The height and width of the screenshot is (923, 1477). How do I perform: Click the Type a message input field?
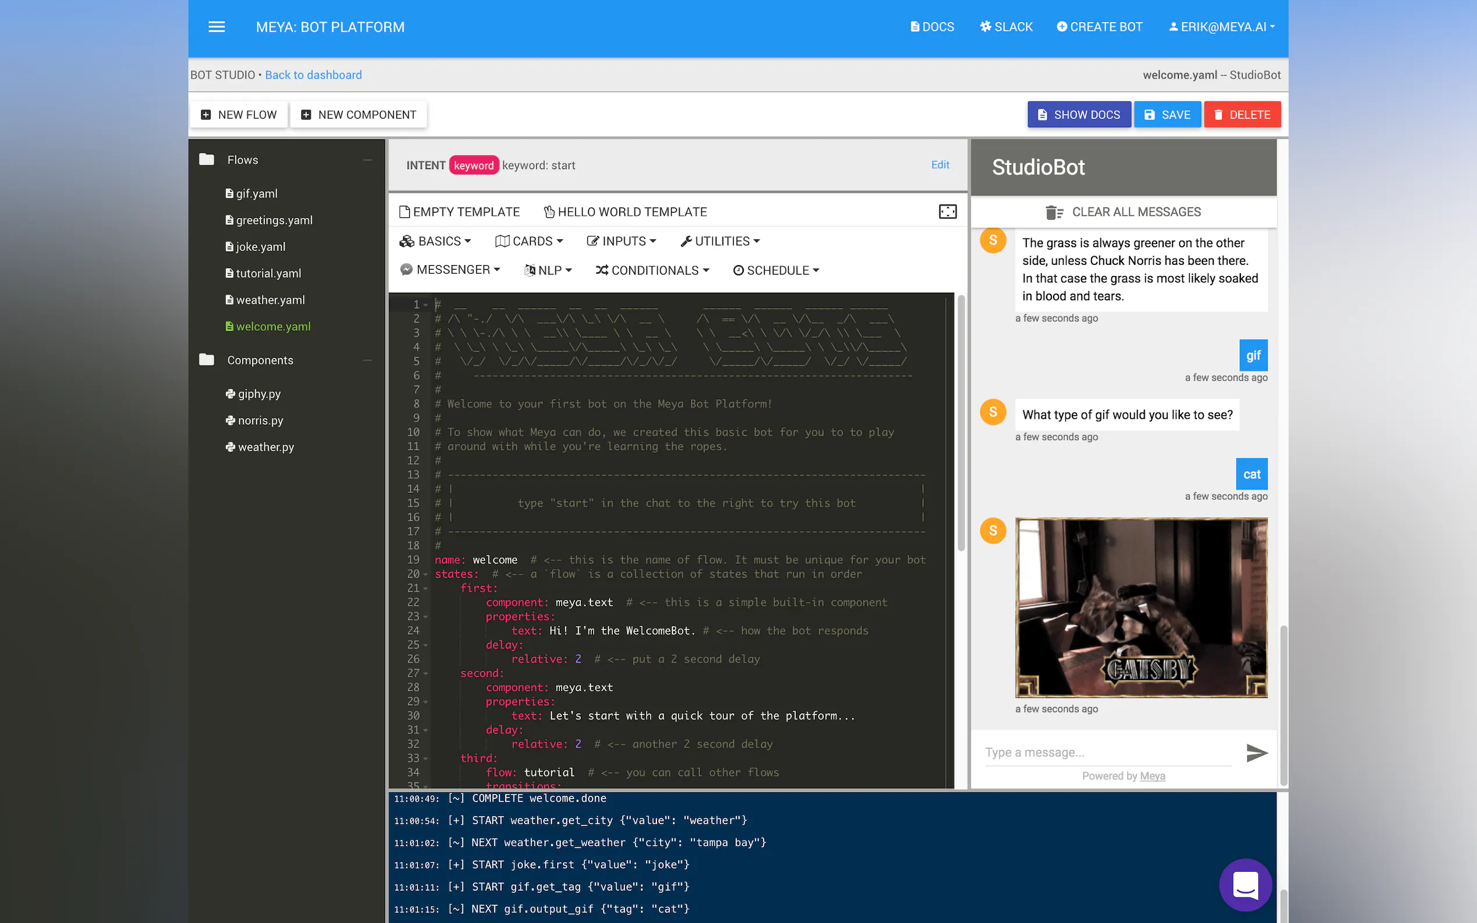1107,752
